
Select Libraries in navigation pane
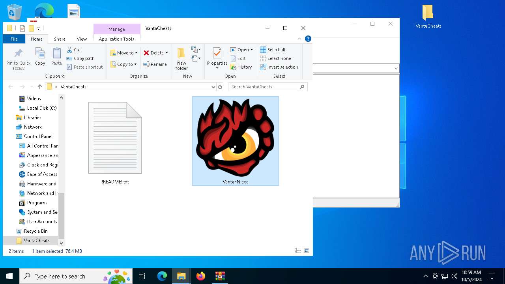(x=32, y=118)
